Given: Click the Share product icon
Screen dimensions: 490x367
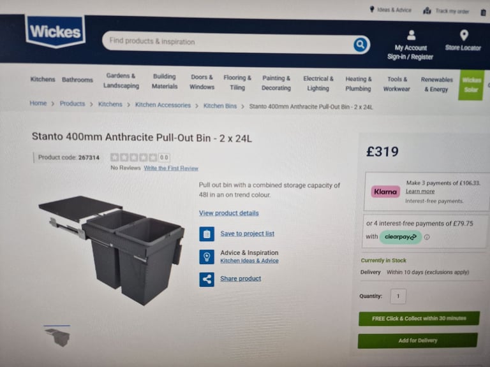Looking at the screenshot, I should (x=207, y=279).
